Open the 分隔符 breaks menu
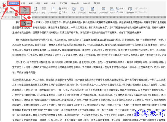167x122 pixels. click(x=64, y=8)
